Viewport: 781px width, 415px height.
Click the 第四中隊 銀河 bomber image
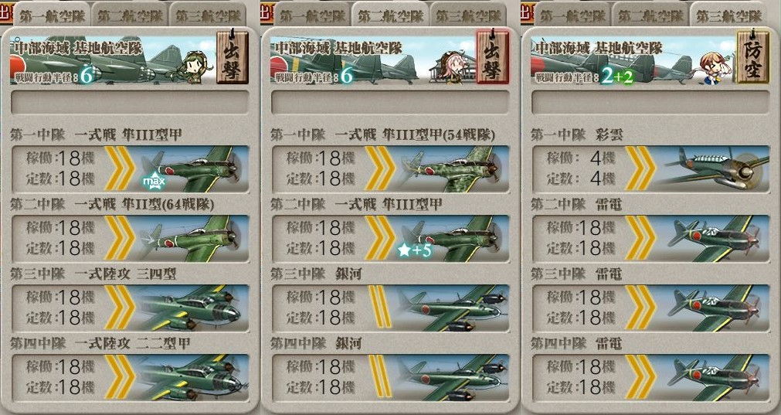tap(452, 378)
